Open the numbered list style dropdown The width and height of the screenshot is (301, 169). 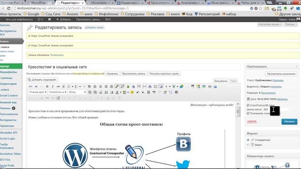[x=80, y=86]
